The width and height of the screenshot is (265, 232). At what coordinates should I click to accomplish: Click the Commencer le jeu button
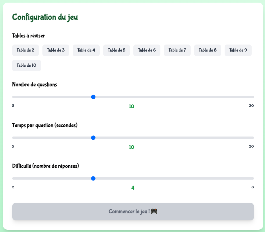click(133, 212)
